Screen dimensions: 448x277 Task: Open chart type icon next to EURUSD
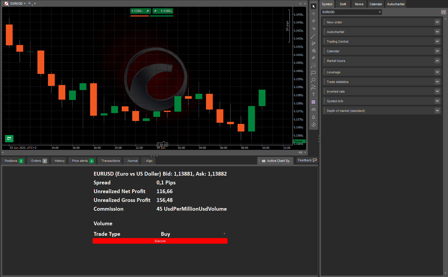click(x=6, y=4)
